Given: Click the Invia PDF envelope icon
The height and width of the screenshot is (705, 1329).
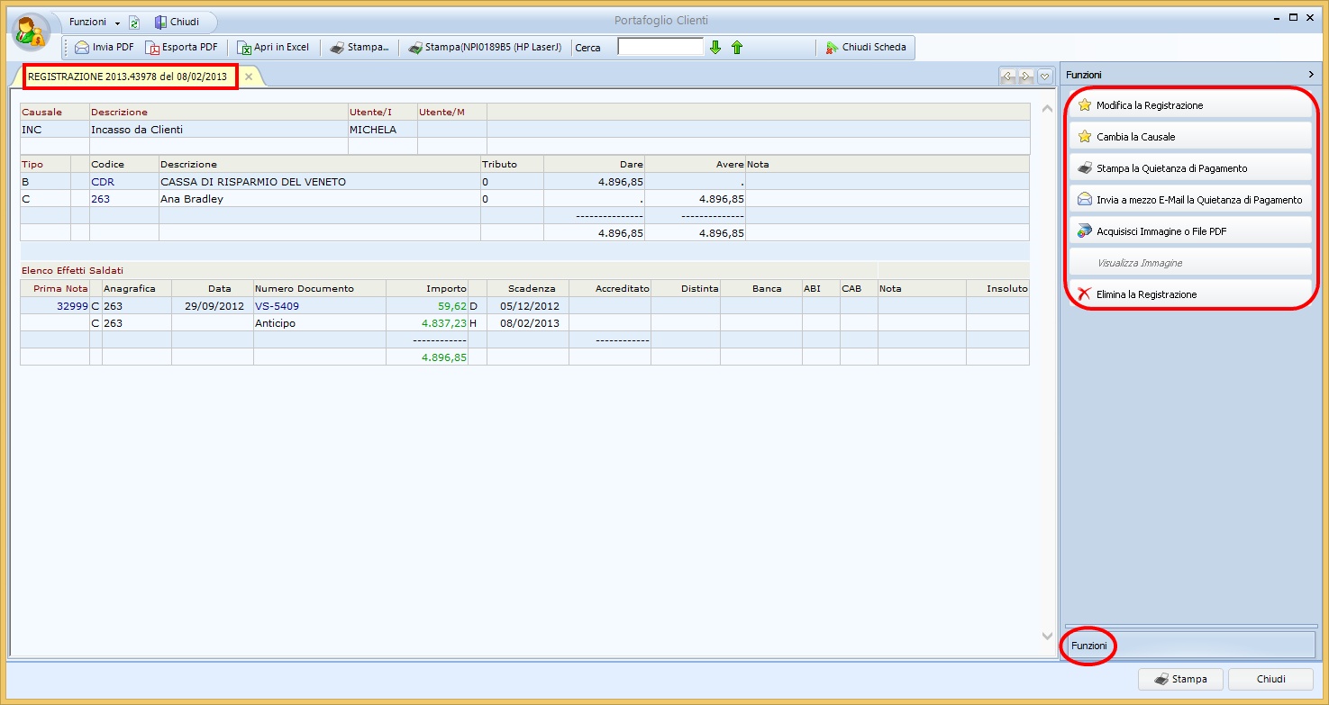Looking at the screenshot, I should (82, 48).
